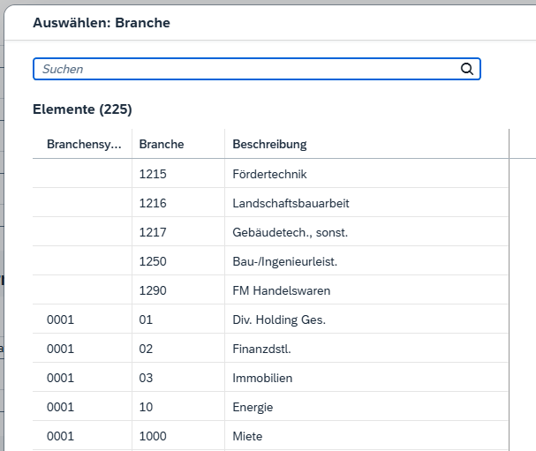
Task: Select the Landschaftsbauarbeit entry
Action: pos(291,203)
